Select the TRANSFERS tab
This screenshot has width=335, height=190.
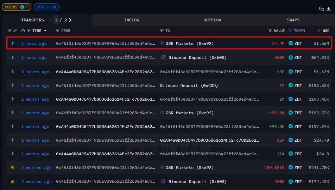pos(32,20)
